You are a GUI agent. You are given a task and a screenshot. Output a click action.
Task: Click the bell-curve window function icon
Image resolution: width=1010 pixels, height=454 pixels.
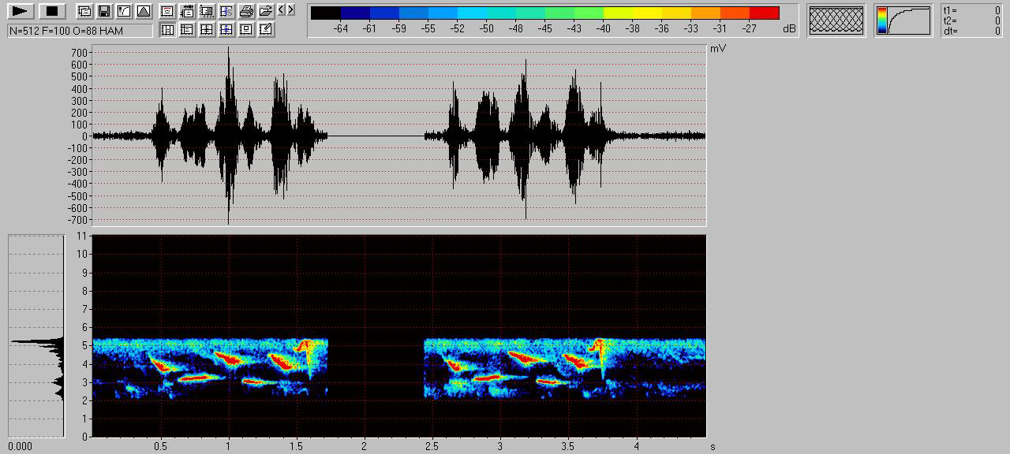coord(143,11)
